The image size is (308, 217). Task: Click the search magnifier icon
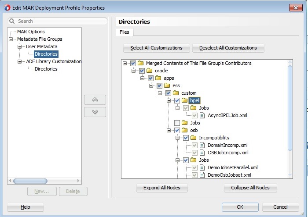tap(12, 21)
